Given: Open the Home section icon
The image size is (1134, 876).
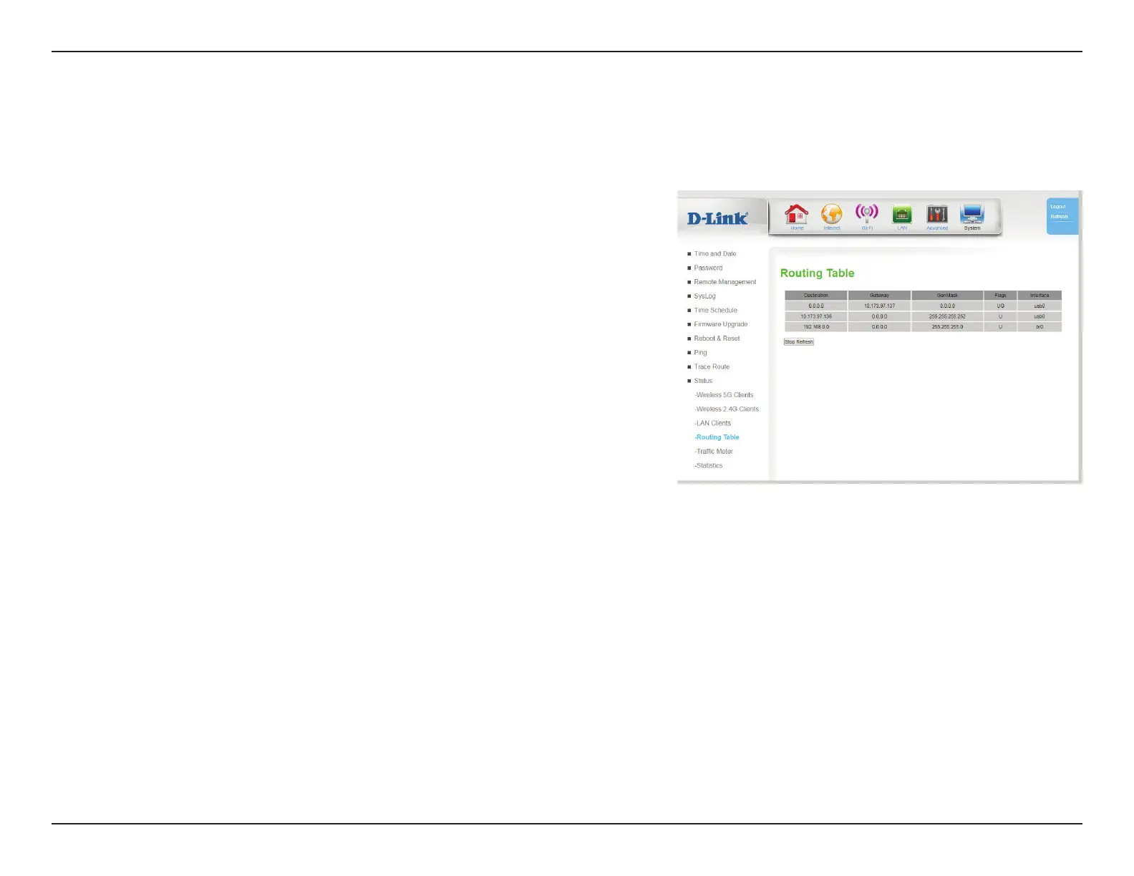Looking at the screenshot, I should click(x=796, y=216).
